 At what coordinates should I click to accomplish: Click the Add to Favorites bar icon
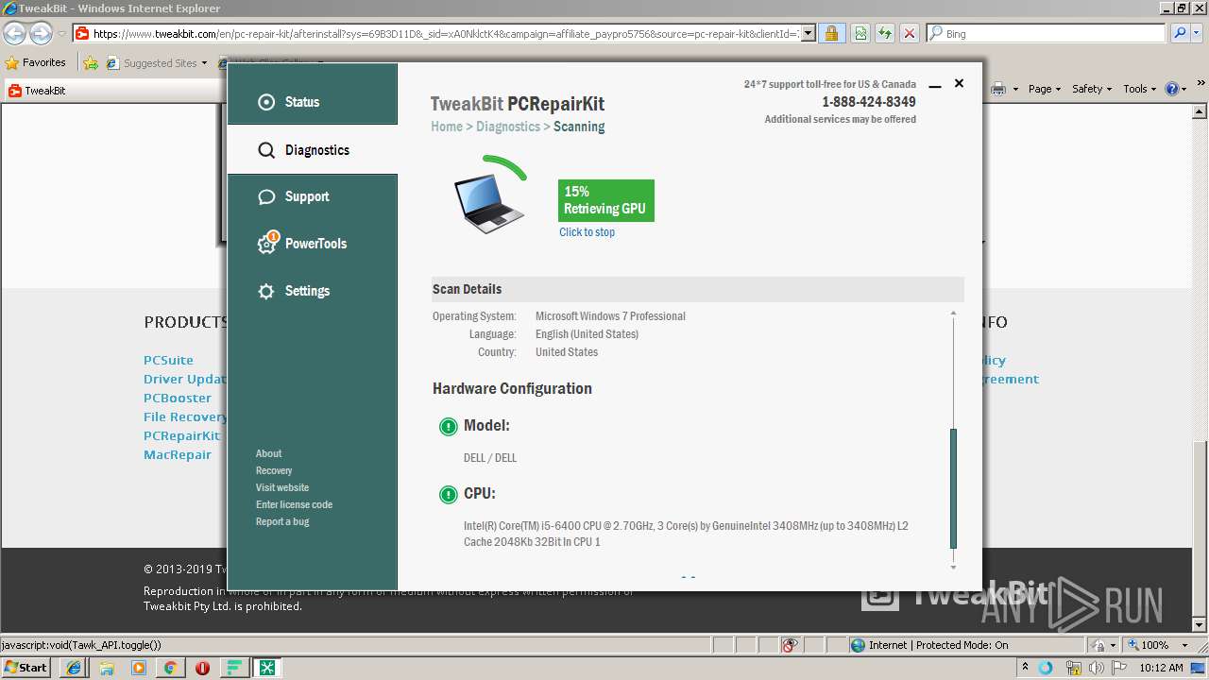coord(91,63)
